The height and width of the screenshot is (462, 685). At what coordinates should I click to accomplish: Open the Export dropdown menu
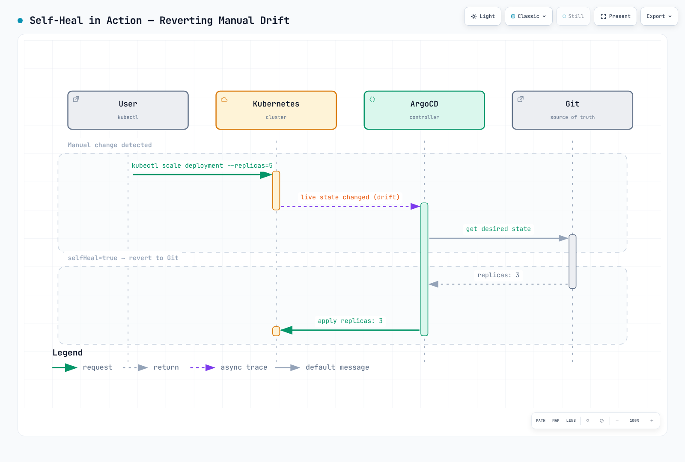(659, 16)
